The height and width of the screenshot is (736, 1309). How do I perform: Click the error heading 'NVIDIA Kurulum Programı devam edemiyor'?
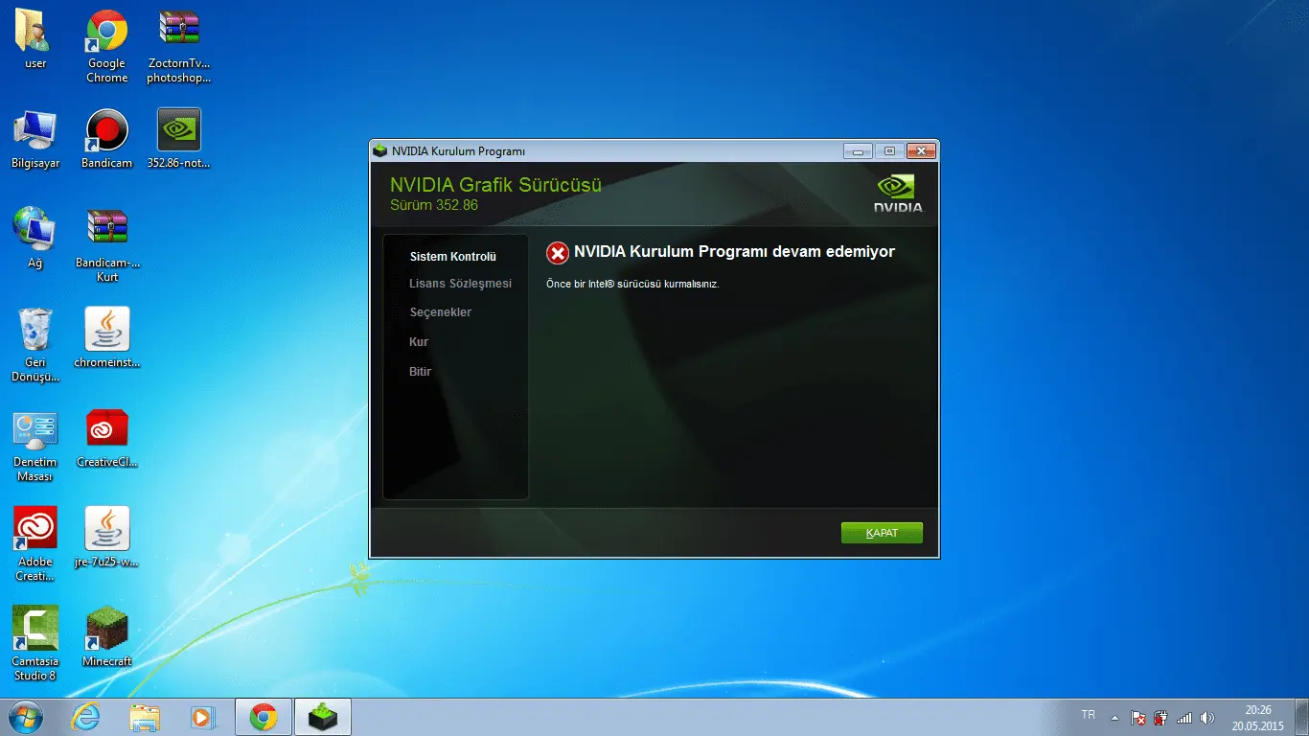tap(734, 252)
